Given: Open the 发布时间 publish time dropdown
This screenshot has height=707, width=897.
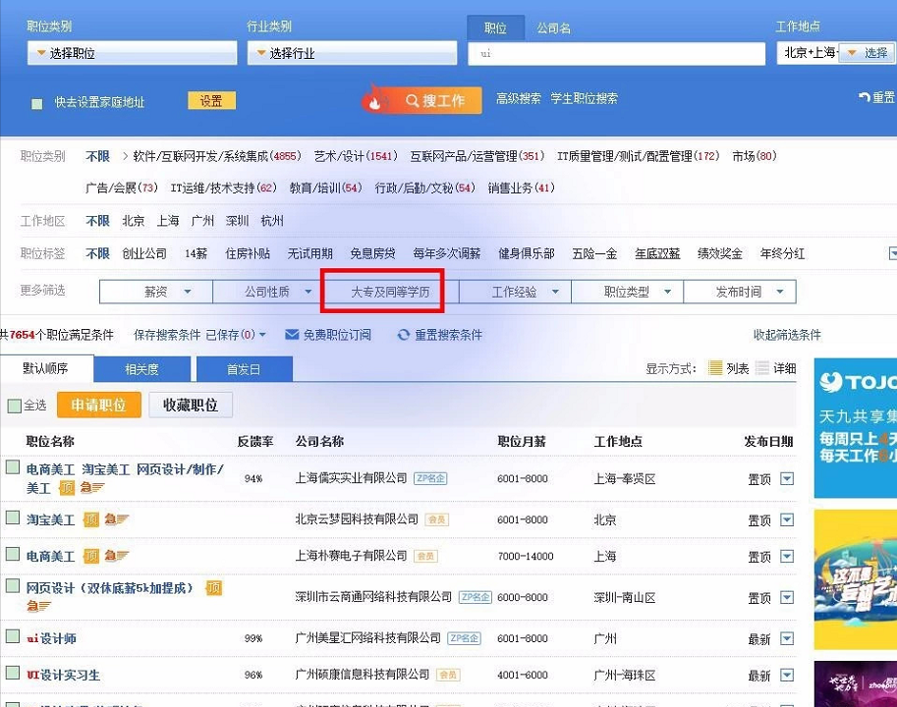Looking at the screenshot, I should click(741, 292).
